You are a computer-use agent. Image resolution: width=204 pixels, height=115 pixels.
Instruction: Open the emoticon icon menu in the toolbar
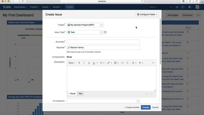[134, 63]
